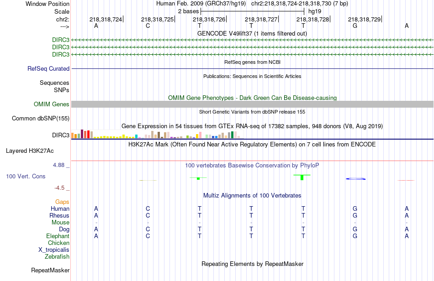
Task: Click the RefSeq Curated blue gene line
Action: [x=252, y=68]
